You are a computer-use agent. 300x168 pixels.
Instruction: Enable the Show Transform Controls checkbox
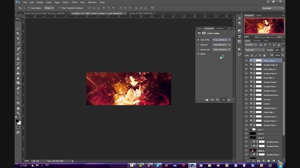(59, 8)
